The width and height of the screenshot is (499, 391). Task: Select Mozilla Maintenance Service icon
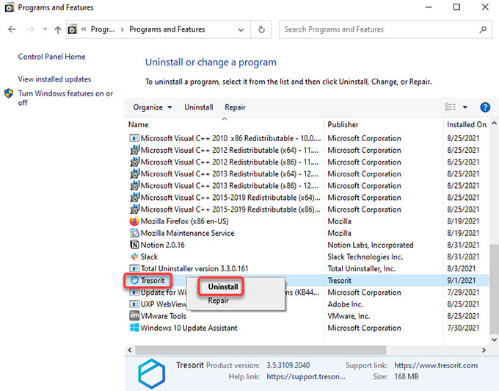point(134,233)
